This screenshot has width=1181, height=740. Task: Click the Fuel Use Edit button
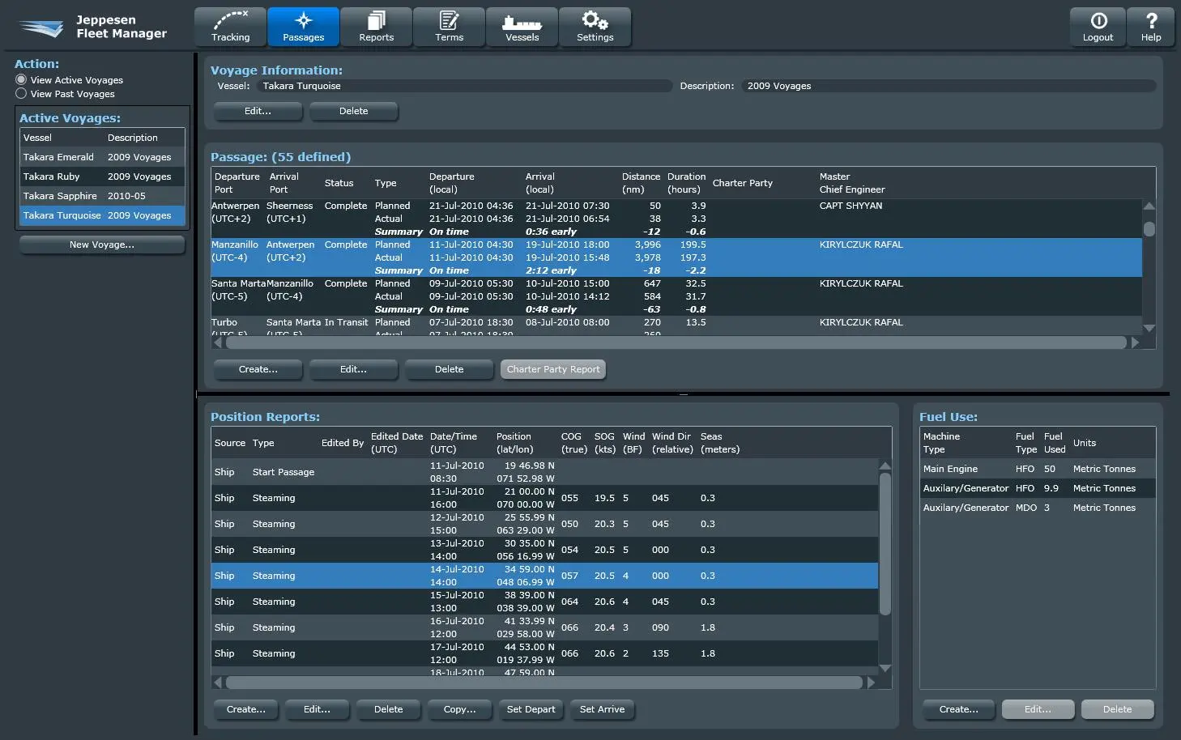[x=1038, y=709]
